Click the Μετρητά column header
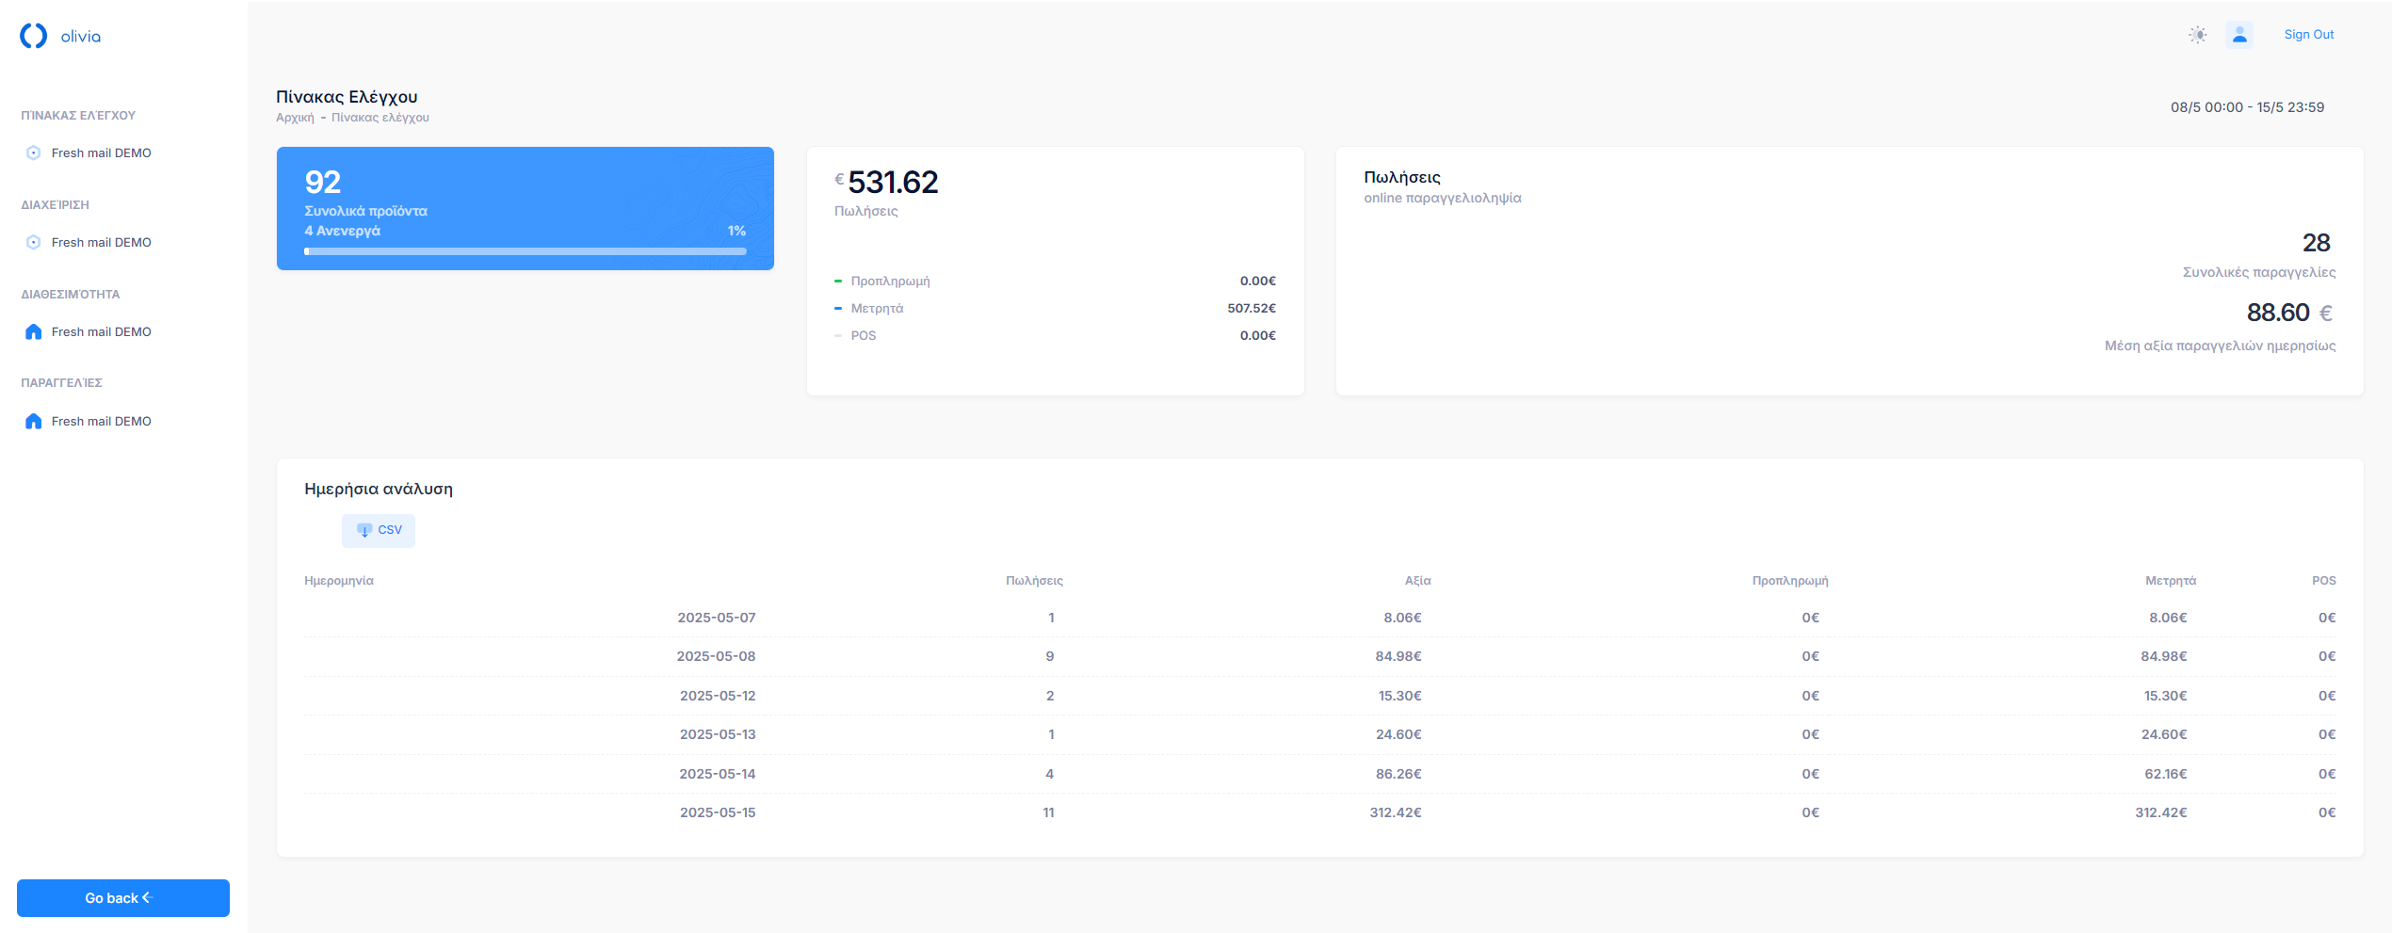This screenshot has height=933, width=2392. click(x=2170, y=581)
